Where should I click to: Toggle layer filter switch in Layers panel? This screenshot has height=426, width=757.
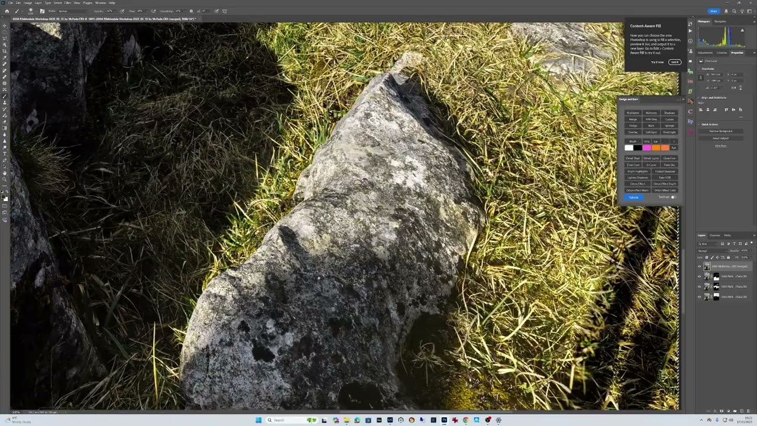tap(752, 243)
